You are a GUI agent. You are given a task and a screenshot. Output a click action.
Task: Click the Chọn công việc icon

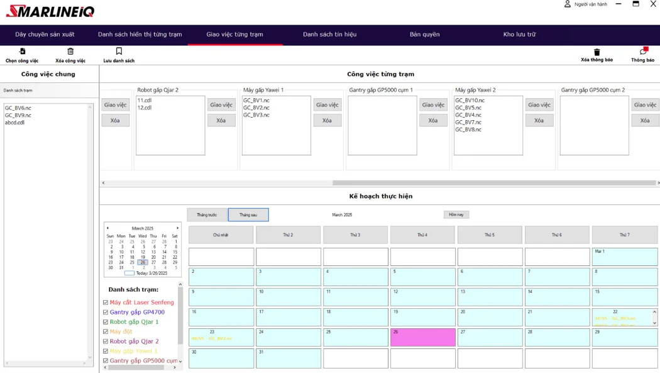tap(22, 52)
